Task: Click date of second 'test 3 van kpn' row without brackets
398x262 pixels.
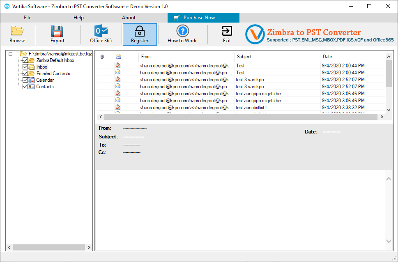Action: point(343,87)
